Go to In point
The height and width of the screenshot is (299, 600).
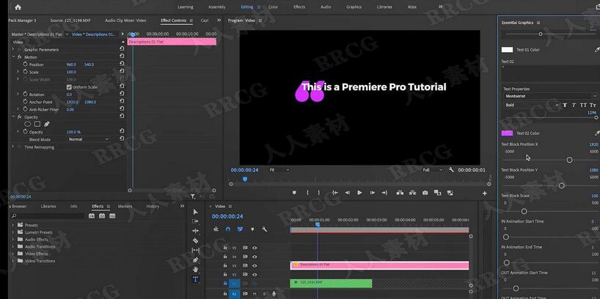click(x=334, y=193)
